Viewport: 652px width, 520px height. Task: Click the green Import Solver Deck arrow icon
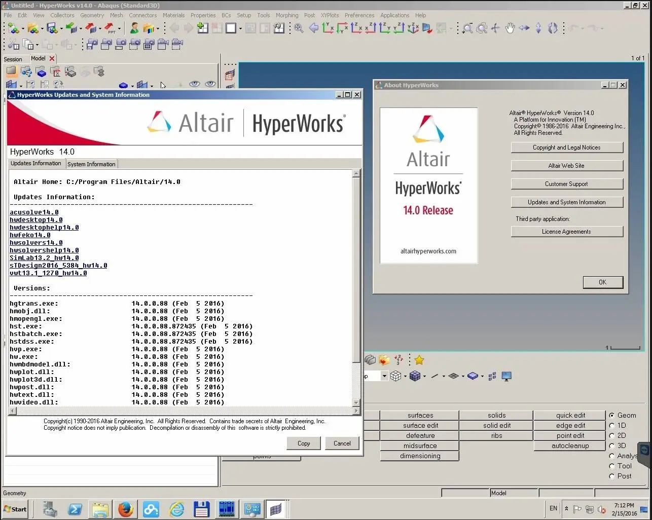71,28
